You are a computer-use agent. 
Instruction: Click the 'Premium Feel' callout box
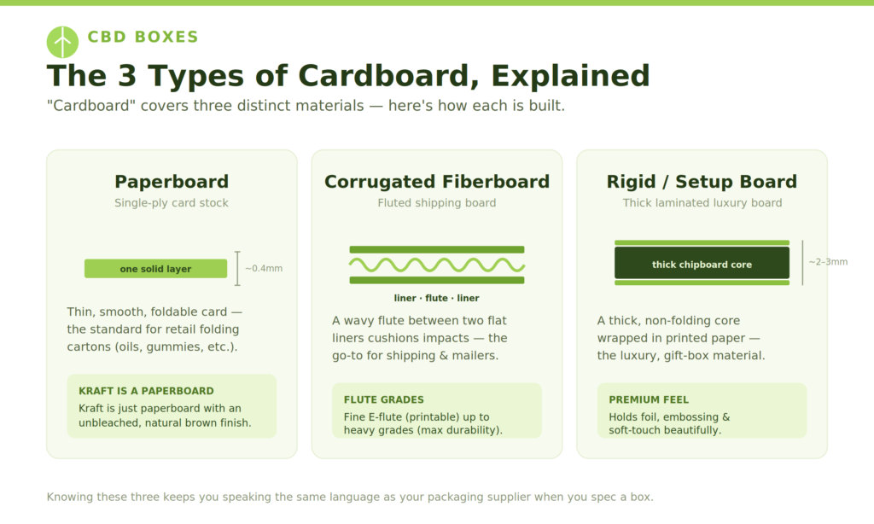point(702,410)
